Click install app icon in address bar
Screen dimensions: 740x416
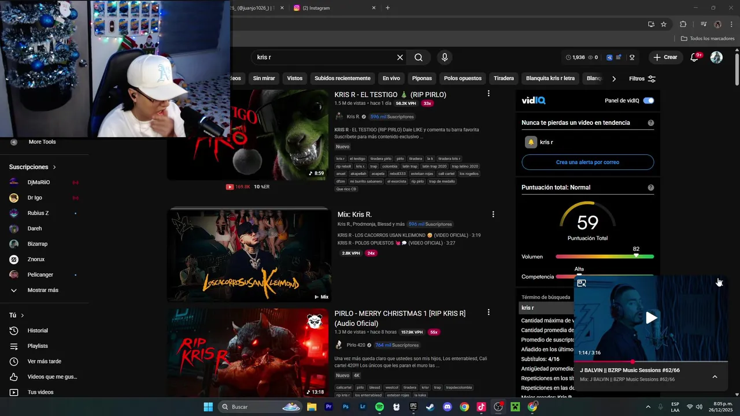click(x=651, y=24)
